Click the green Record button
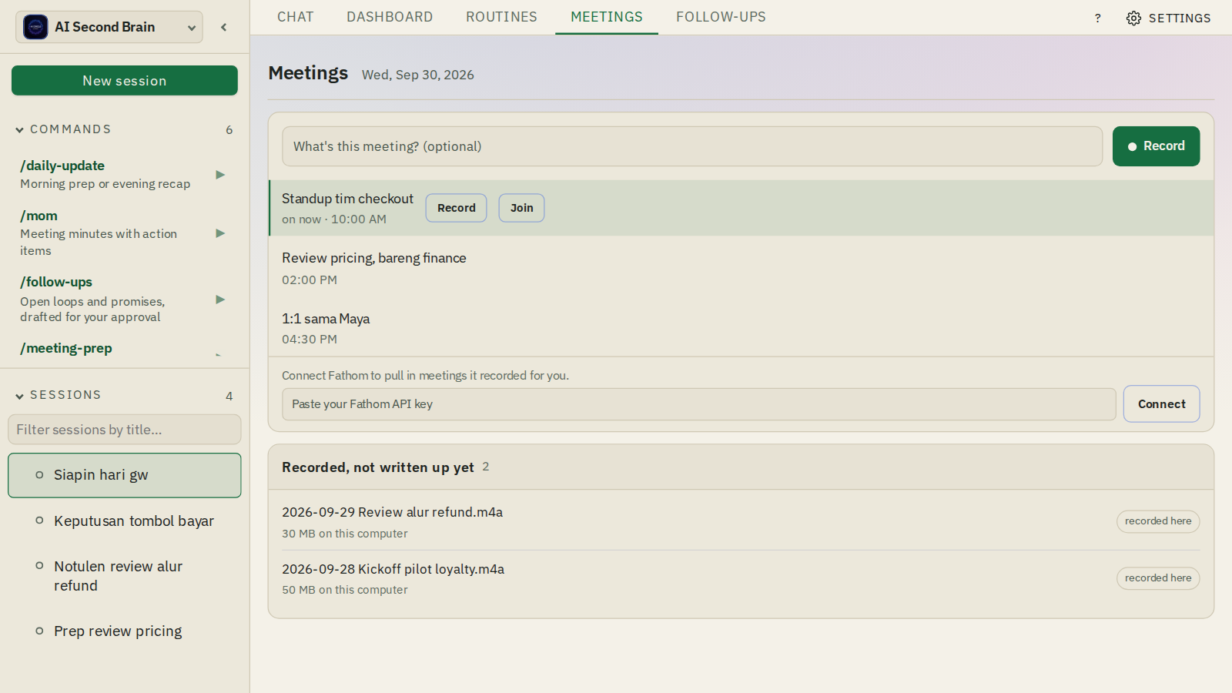Screen dimensions: 1232x693 1156,146
